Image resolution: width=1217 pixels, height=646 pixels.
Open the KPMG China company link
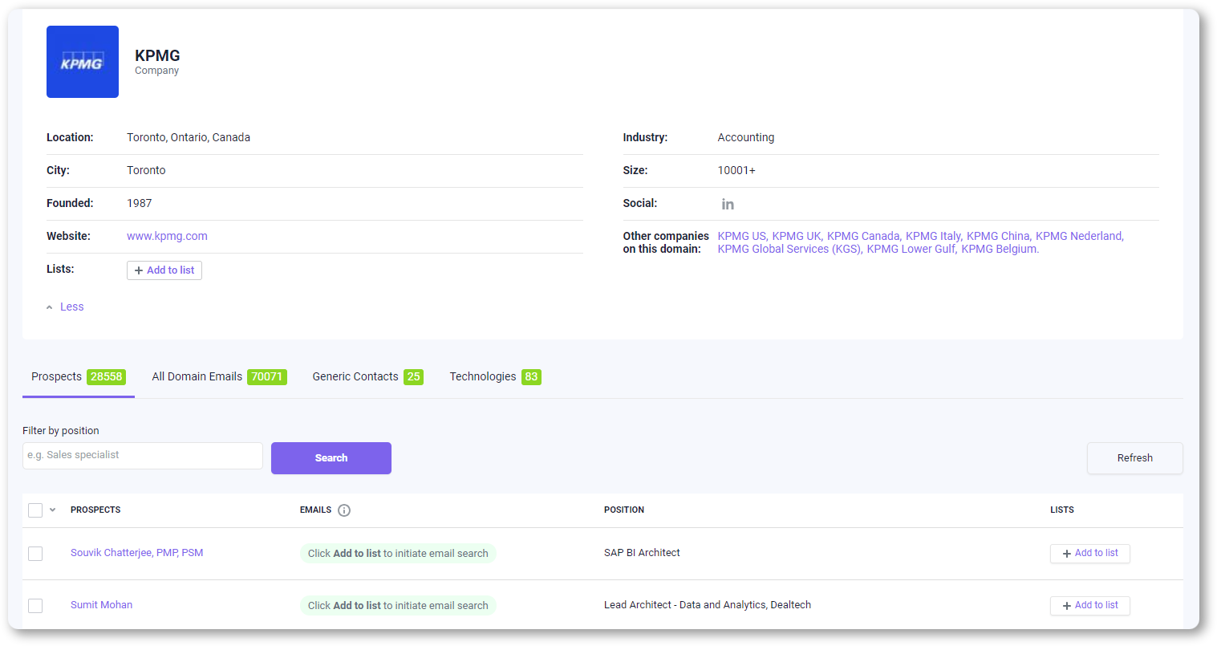[x=999, y=236]
